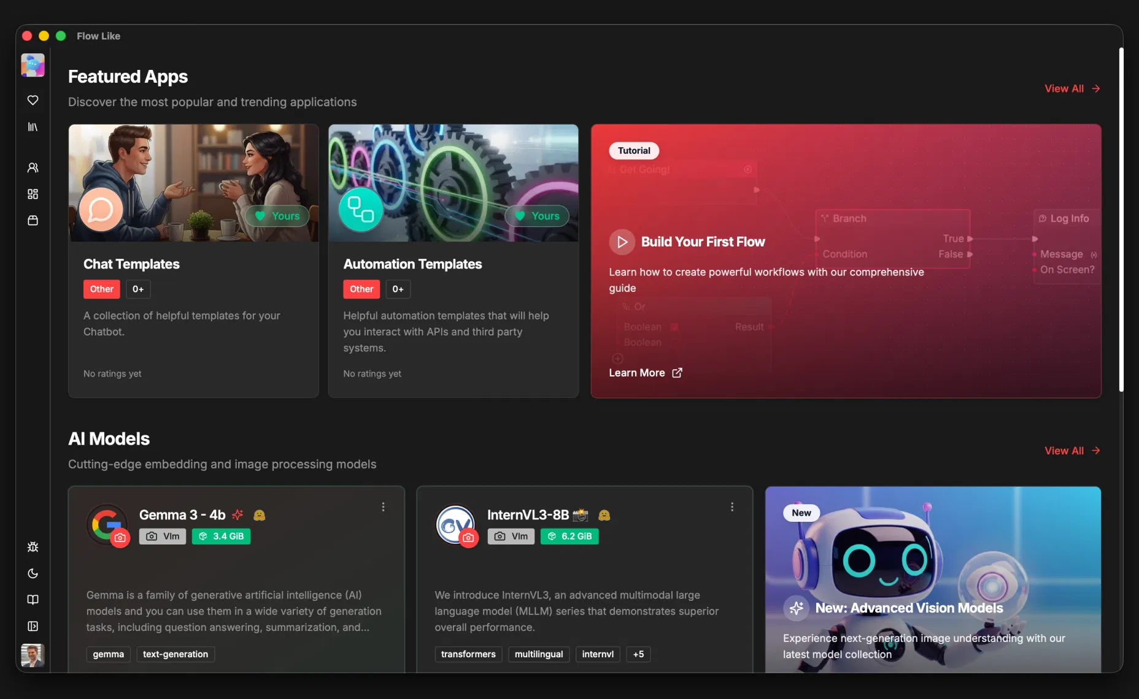Click the gemma tag under the model description

(x=108, y=654)
